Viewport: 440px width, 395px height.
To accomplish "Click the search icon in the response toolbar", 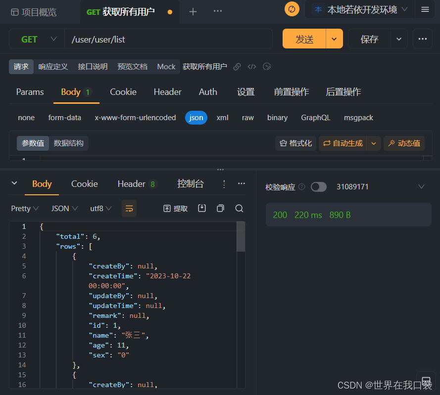I will click(239, 208).
